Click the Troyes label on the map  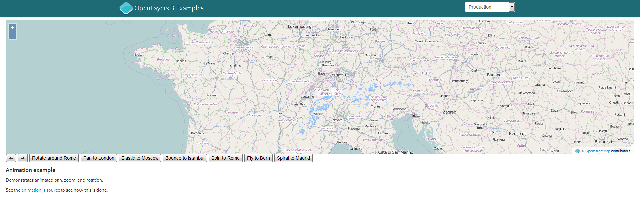(268, 57)
